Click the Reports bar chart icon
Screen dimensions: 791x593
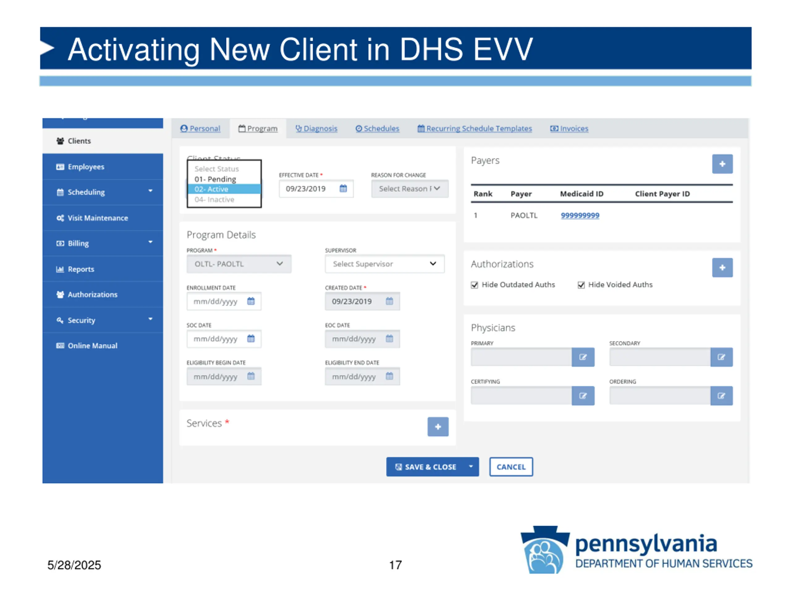60,269
